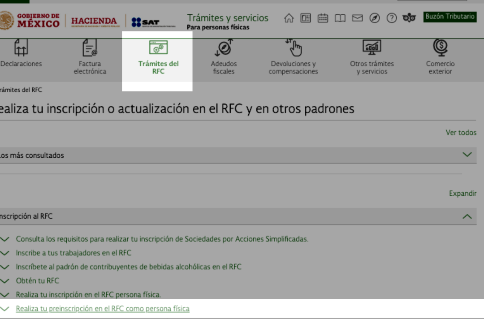Click the compass navigation icon
Viewport: 484px width, 319px height.
coord(375,18)
